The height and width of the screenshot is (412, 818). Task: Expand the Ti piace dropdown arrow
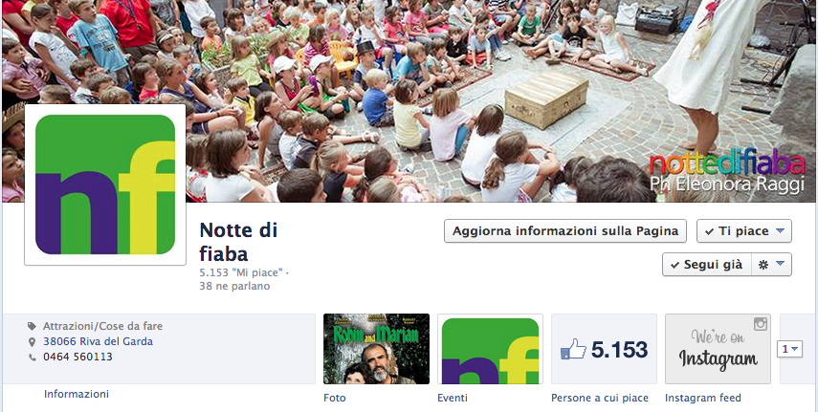(x=780, y=230)
